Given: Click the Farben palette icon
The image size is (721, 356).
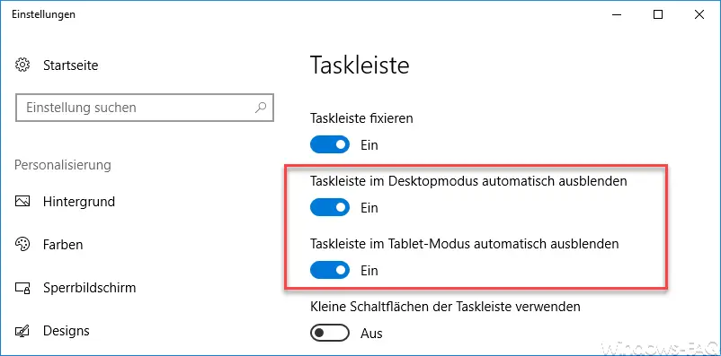Looking at the screenshot, I should (x=22, y=245).
